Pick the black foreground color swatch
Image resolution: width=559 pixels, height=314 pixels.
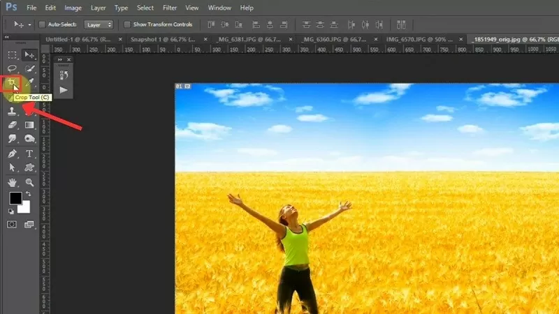[x=15, y=197]
